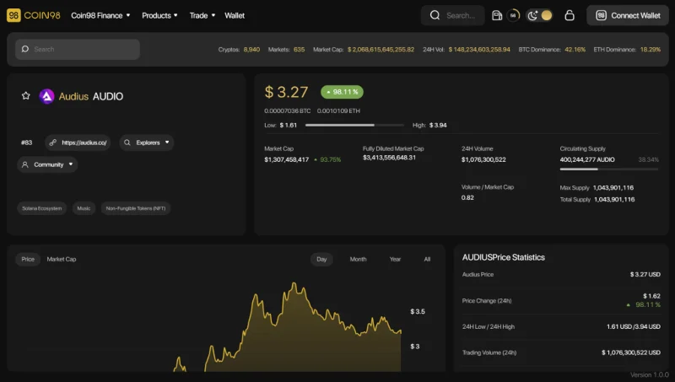675x382 pixels.
Task: Select the All chart range
Action: tap(427, 259)
